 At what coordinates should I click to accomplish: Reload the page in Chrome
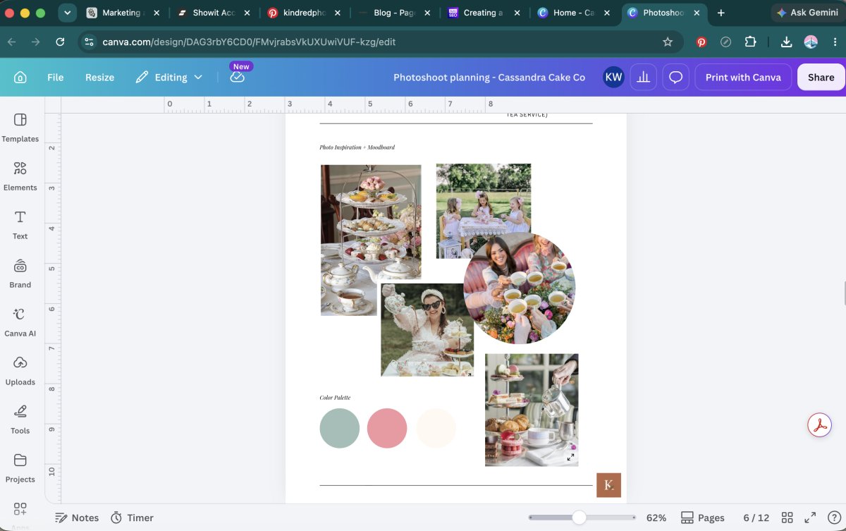click(x=60, y=42)
